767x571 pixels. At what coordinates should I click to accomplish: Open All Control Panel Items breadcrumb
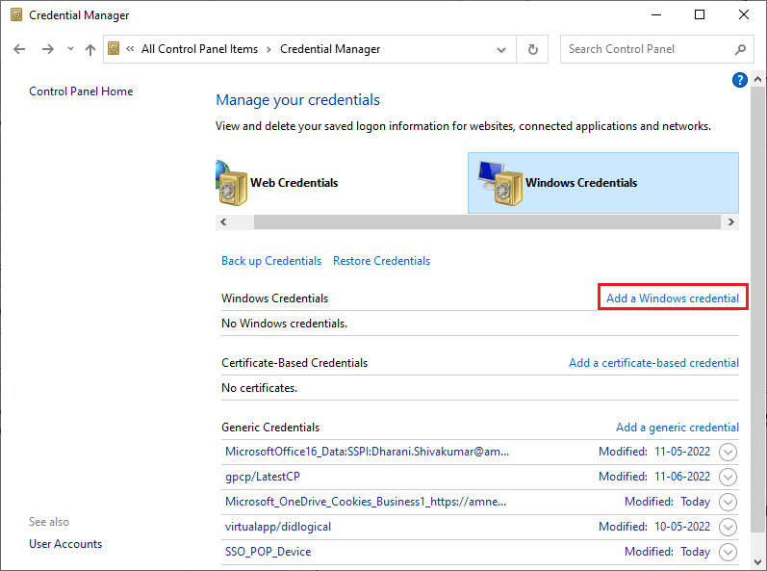pos(199,49)
